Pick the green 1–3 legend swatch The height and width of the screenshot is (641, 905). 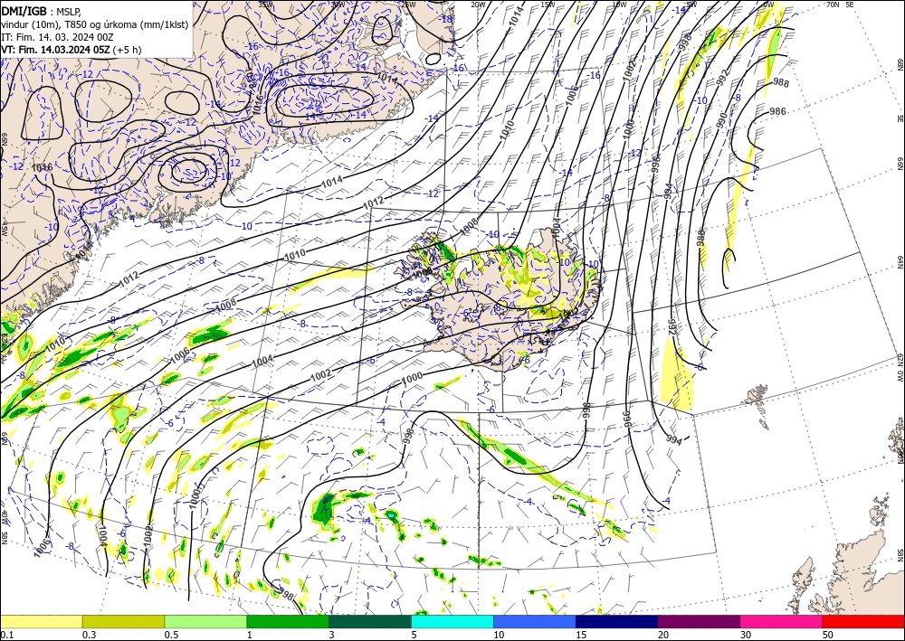pos(288,621)
